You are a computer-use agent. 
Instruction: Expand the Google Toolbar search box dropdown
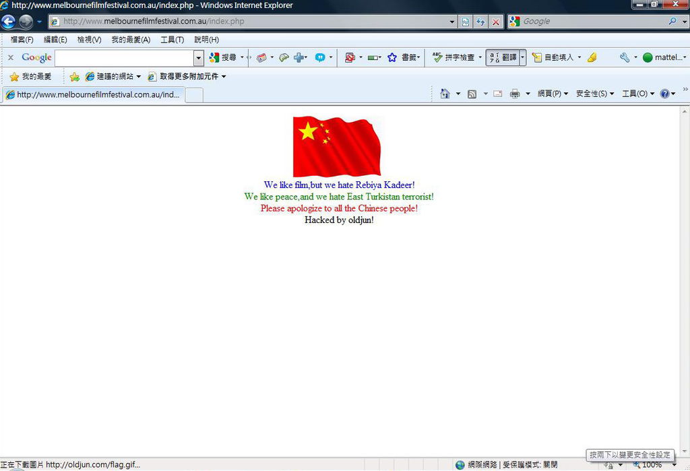pyautogui.click(x=199, y=58)
